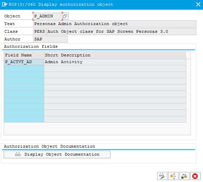Click the Text label
The image size is (203, 182).
pyautogui.click(x=9, y=24)
